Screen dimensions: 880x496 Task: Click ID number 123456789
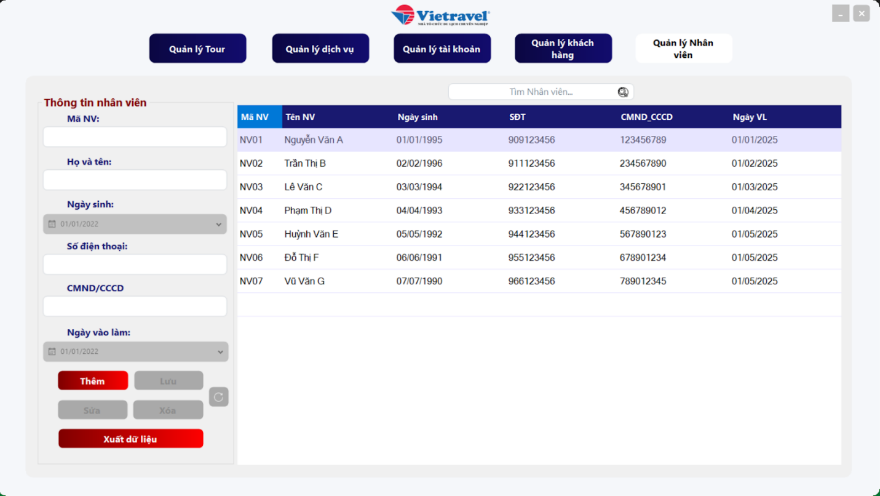(x=643, y=140)
